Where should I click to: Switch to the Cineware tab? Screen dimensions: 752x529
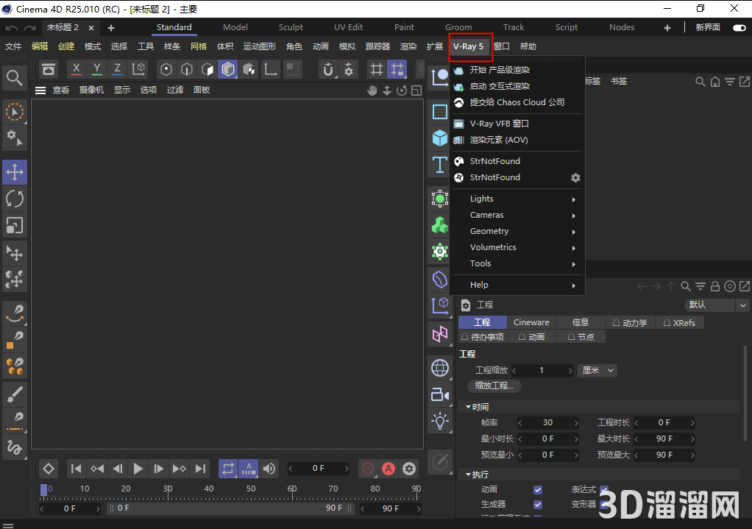tap(531, 322)
